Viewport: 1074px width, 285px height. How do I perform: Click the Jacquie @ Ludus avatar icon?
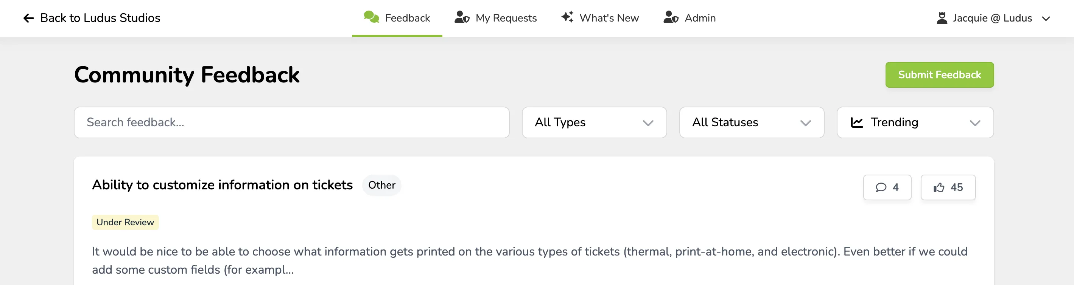pyautogui.click(x=942, y=18)
